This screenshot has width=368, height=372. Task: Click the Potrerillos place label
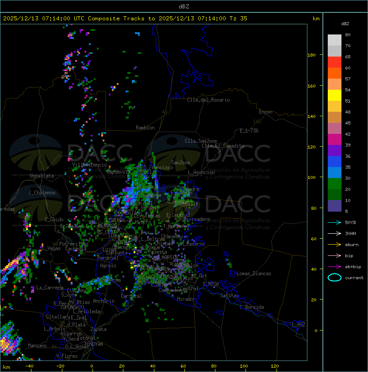coord(74,244)
